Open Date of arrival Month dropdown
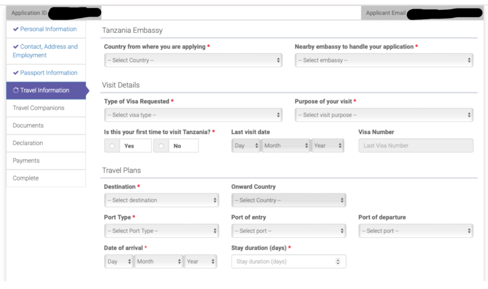Viewport: 488px width, 289px height. pos(159,262)
